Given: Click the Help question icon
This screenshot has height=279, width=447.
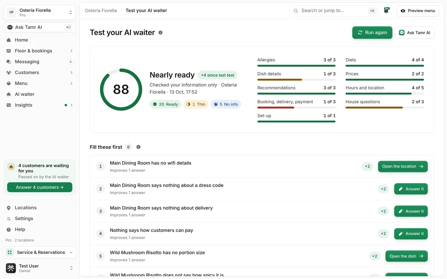Looking at the screenshot, I should pyautogui.click(x=9, y=230).
